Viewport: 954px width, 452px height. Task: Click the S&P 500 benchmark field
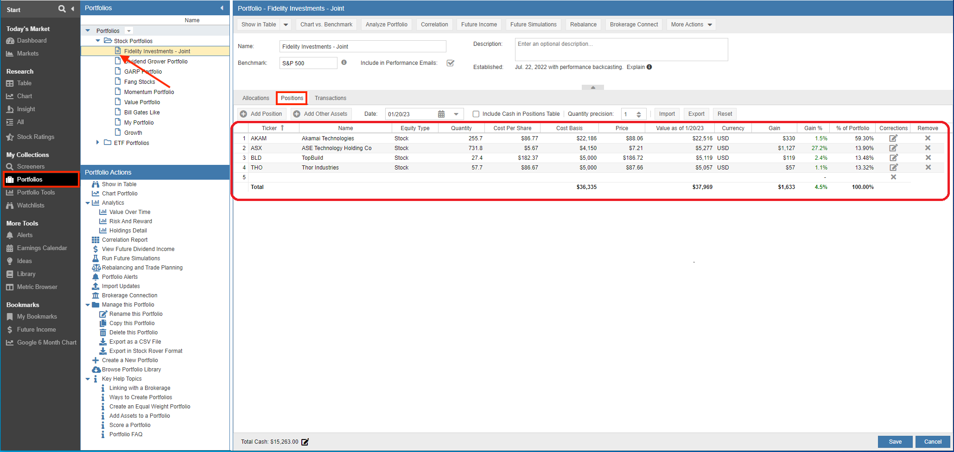pyautogui.click(x=308, y=63)
